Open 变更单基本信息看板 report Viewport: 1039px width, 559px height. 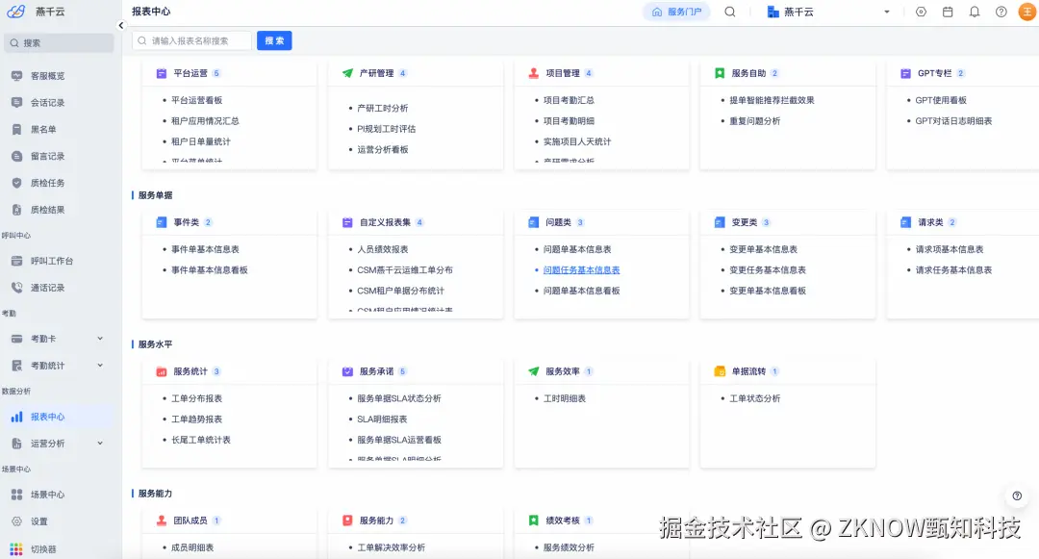click(x=768, y=291)
